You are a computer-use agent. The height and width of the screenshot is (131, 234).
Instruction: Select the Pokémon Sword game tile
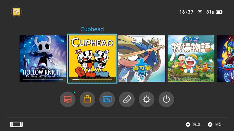click(x=142, y=59)
